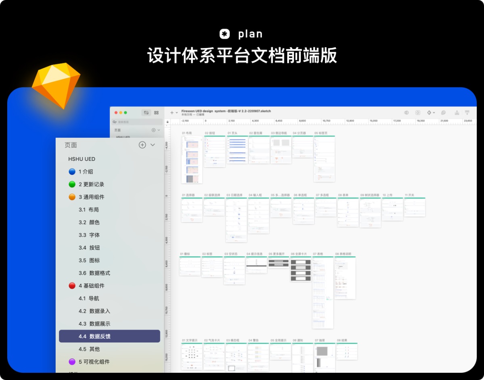The width and height of the screenshot is (484, 380).
Task: Click the plan logo icon in header
Action: click(x=225, y=34)
